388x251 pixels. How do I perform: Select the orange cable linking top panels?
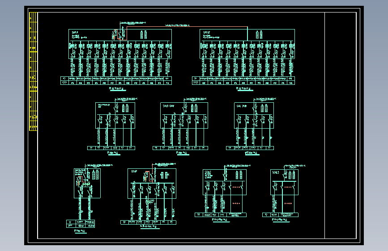(187, 27)
